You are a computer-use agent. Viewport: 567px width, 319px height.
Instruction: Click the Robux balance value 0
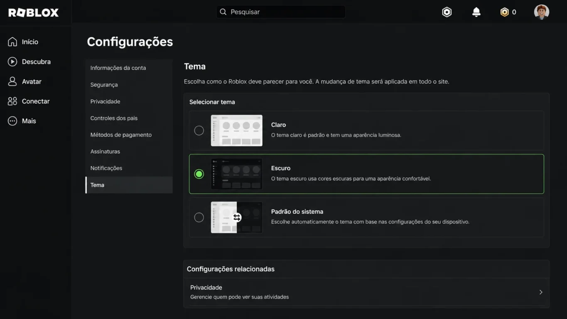click(514, 12)
